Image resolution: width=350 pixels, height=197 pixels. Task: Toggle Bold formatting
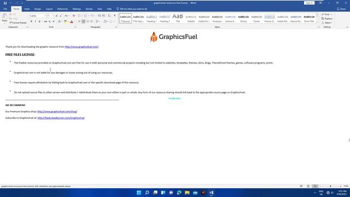pyautogui.click(x=31, y=21)
